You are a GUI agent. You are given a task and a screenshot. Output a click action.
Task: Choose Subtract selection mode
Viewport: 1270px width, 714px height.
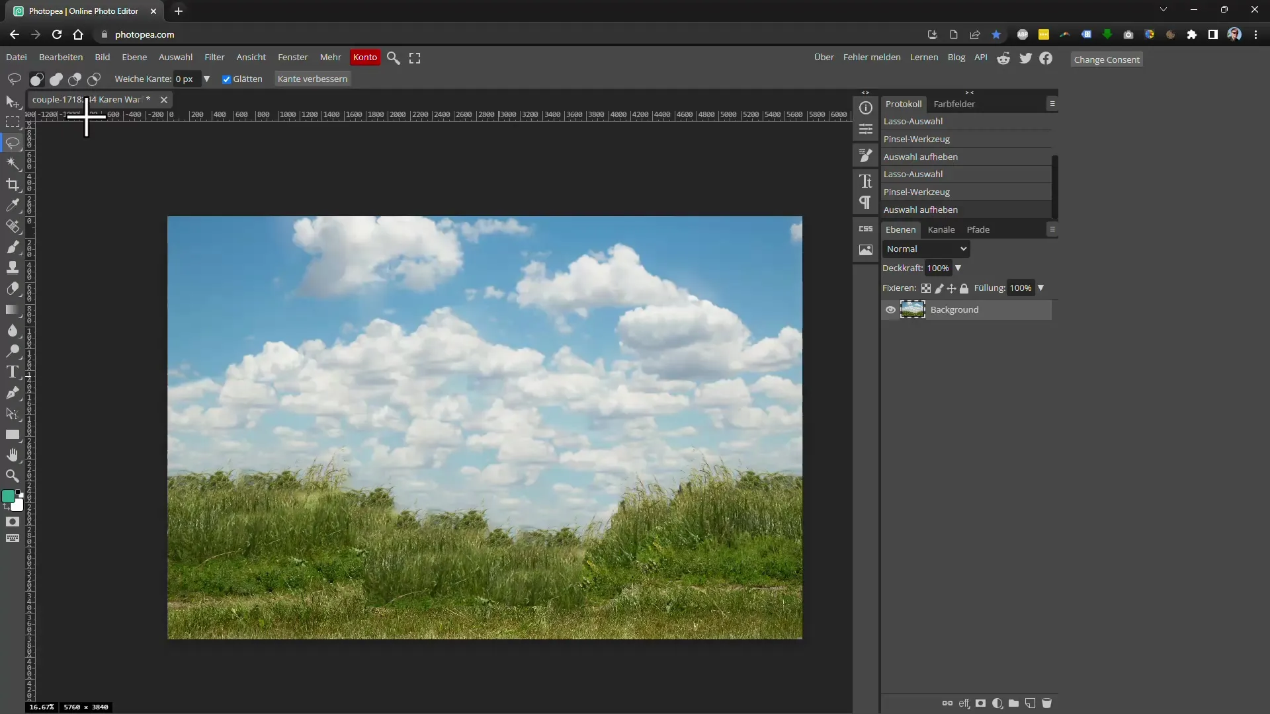coord(75,79)
